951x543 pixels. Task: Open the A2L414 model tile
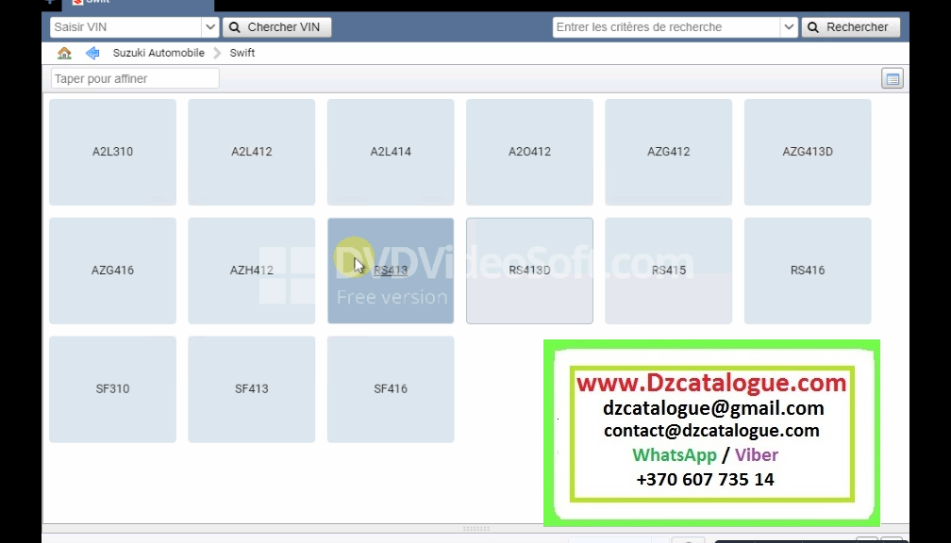tap(391, 152)
